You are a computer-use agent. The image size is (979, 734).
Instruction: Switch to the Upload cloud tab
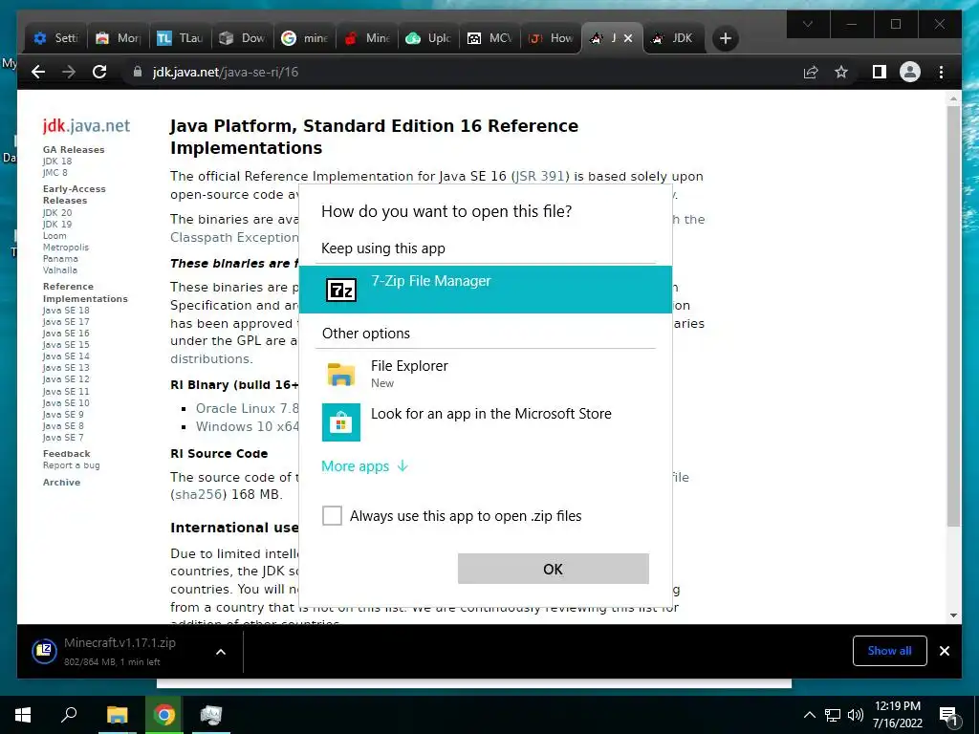click(428, 38)
